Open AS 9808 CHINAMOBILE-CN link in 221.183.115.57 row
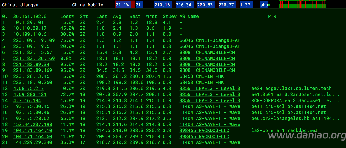The height and width of the screenshot is (148, 346). (207, 52)
